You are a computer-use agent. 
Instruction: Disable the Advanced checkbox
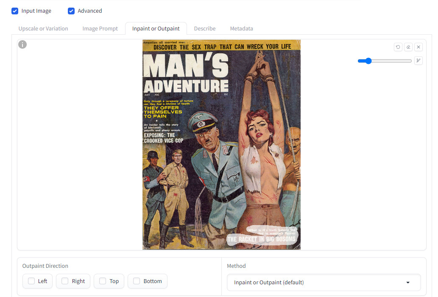point(71,11)
